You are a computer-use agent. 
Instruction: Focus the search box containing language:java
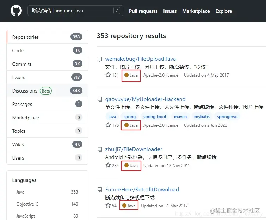[x=75, y=11]
